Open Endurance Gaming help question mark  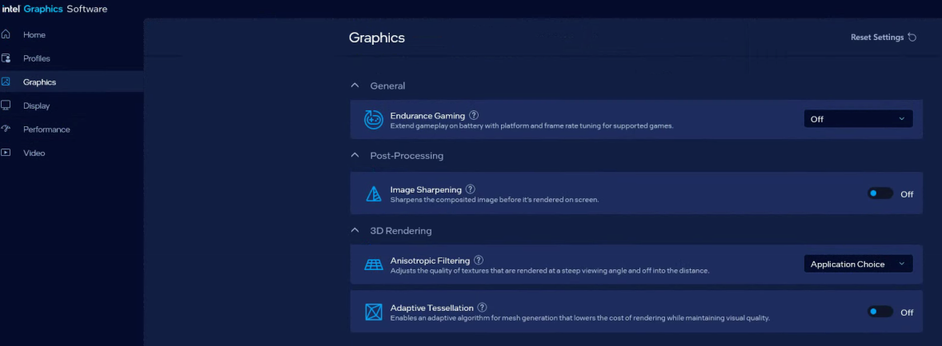[x=474, y=116]
